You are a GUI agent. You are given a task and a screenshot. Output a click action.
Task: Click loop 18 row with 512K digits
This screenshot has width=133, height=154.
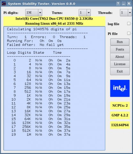click(41, 131)
